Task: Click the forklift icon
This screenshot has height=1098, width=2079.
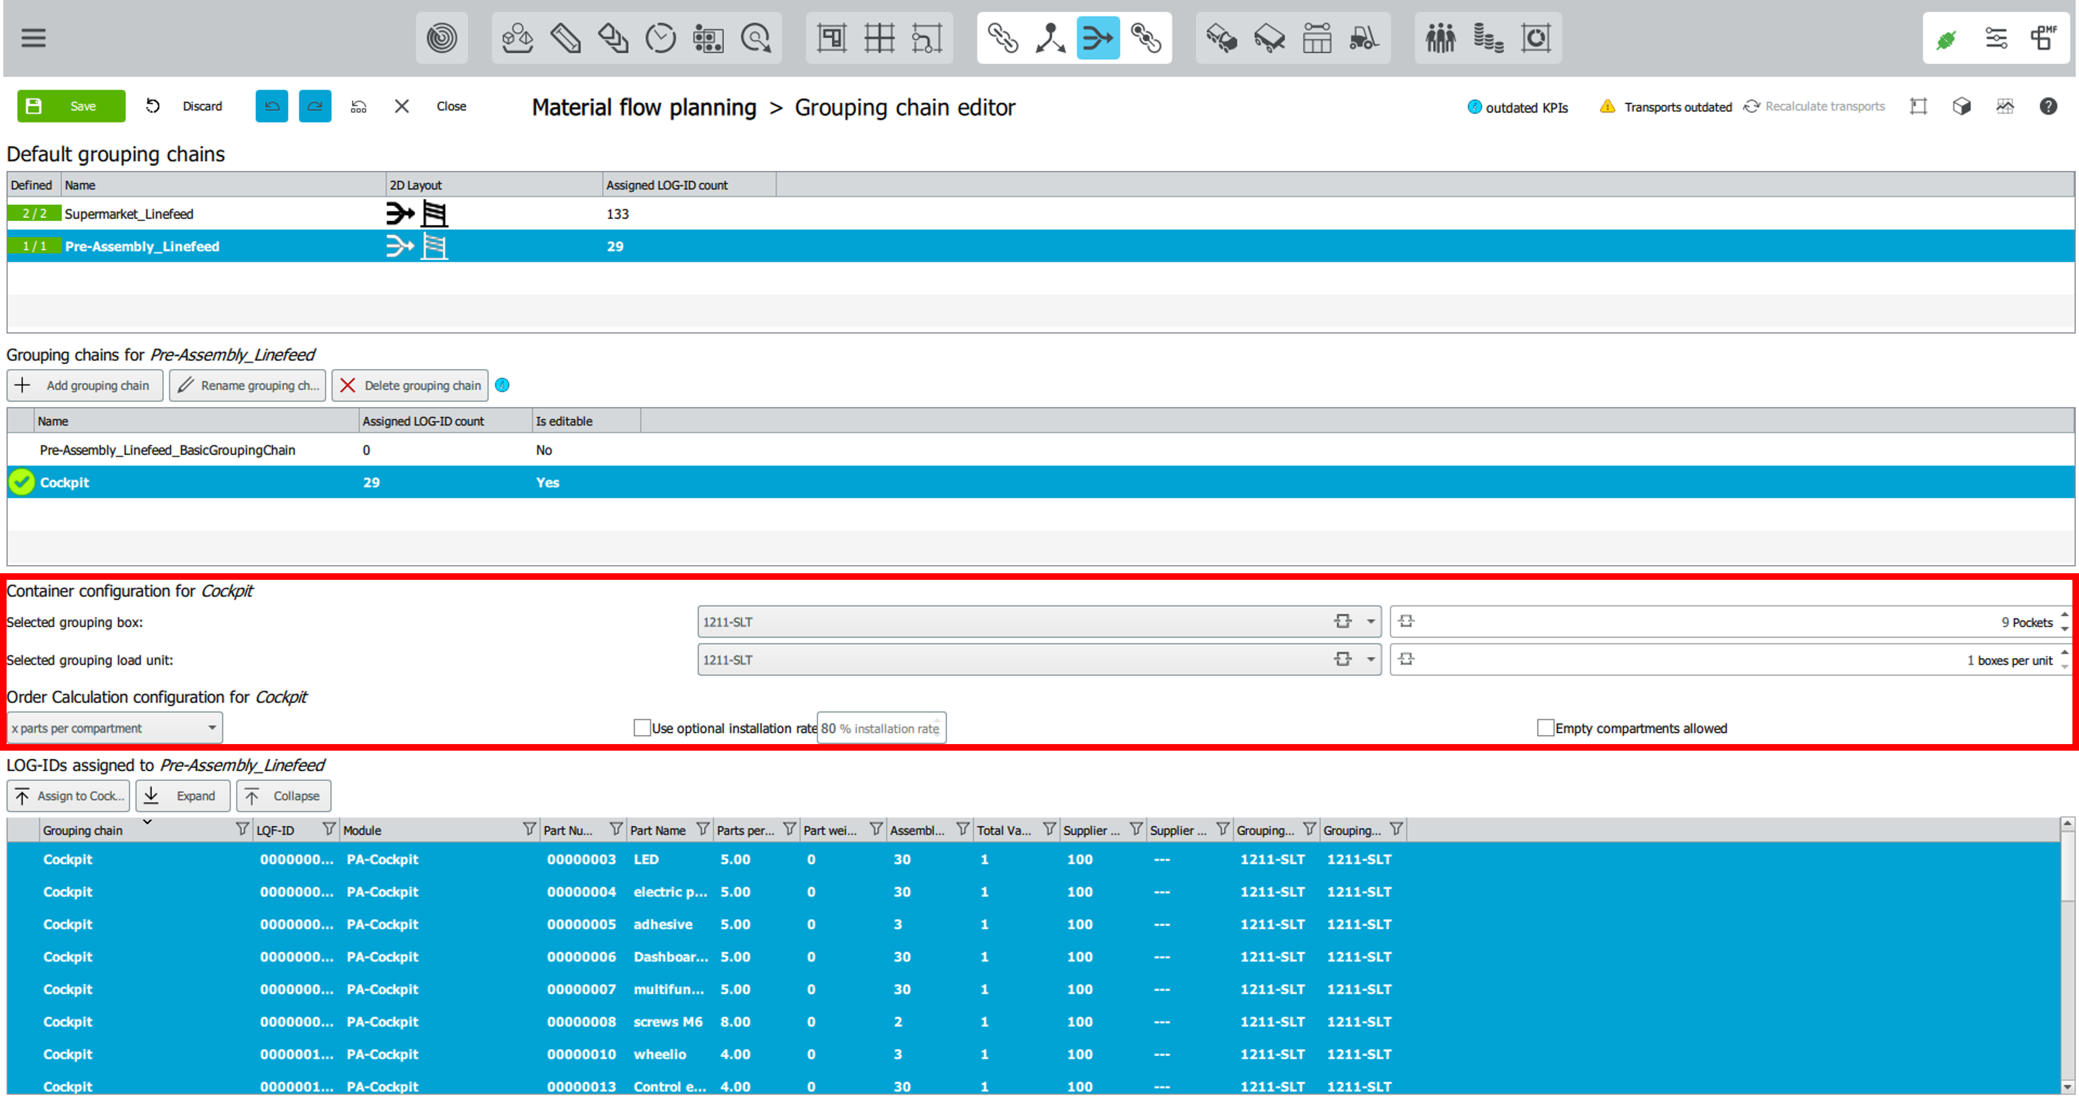Action: [x=1365, y=38]
